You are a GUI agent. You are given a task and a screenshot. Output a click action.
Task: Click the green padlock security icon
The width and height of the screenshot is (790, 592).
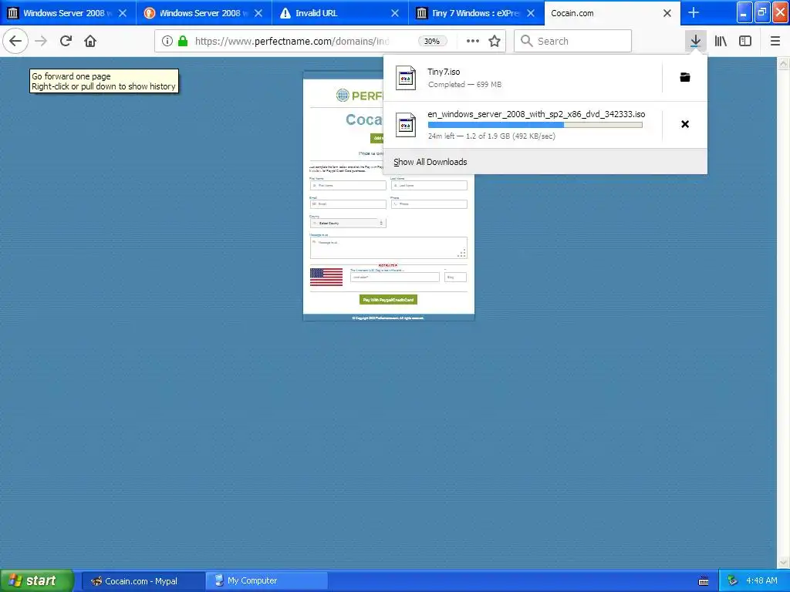click(183, 41)
